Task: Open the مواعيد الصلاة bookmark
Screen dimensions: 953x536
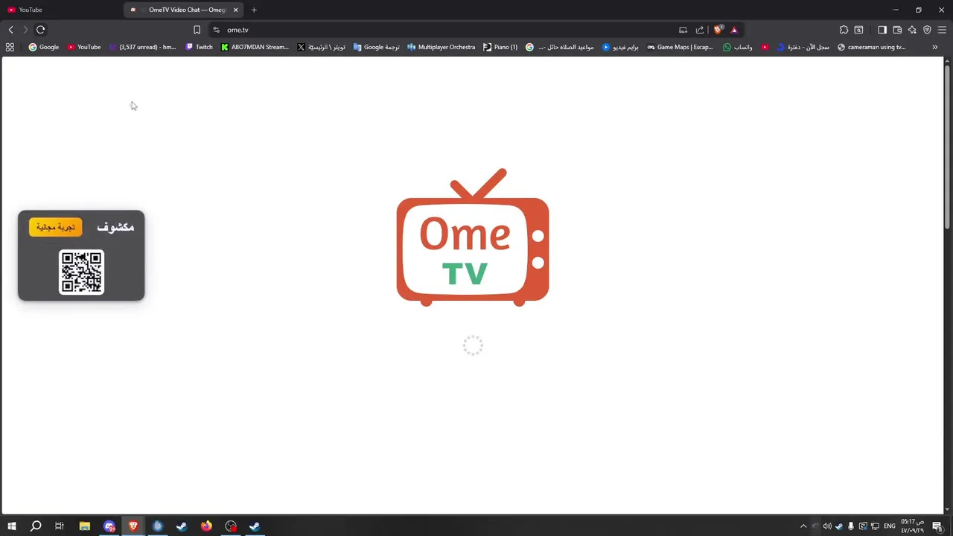Action: (560, 47)
